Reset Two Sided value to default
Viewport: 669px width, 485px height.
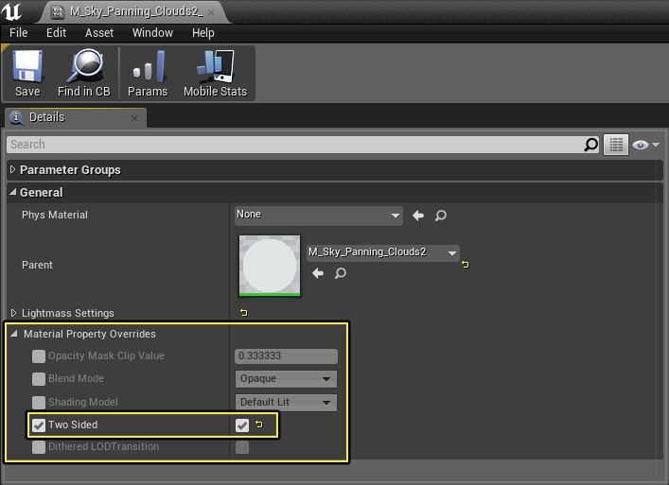(x=259, y=425)
